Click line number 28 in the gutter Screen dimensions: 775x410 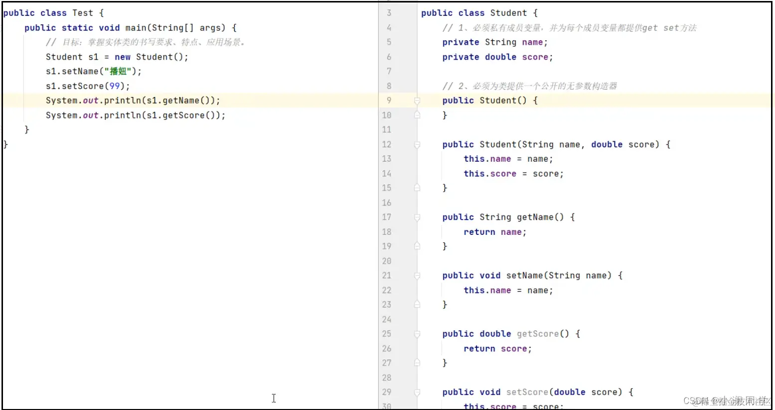[x=387, y=378]
